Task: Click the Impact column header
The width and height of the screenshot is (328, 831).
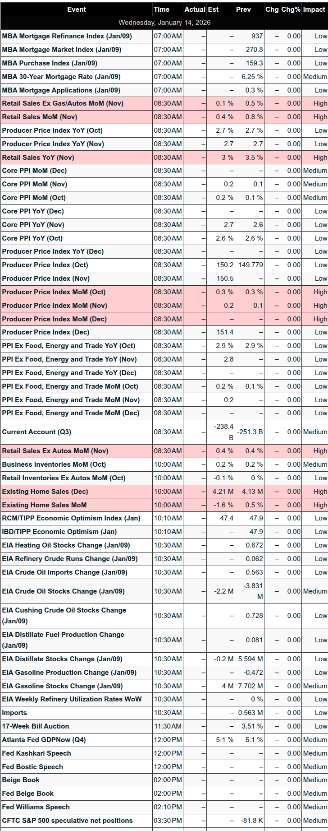Action: point(314,9)
